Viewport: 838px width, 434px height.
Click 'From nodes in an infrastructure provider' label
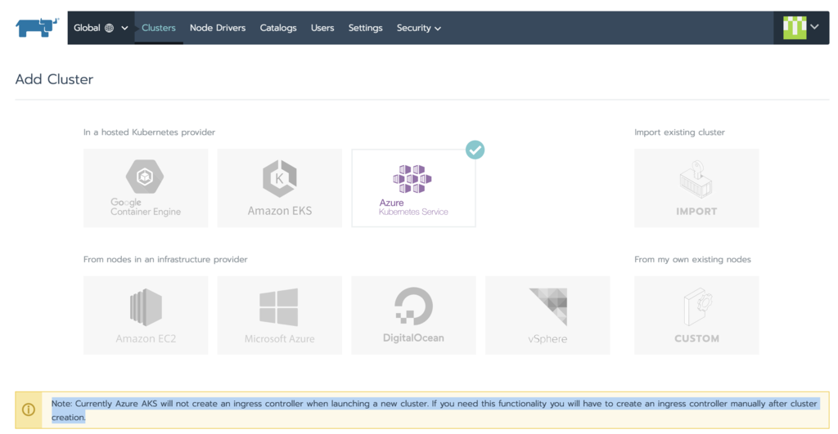point(165,259)
